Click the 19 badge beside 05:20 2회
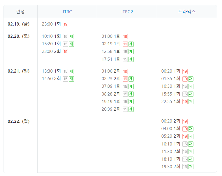This screenshot has width=222, height=176. (185, 136)
